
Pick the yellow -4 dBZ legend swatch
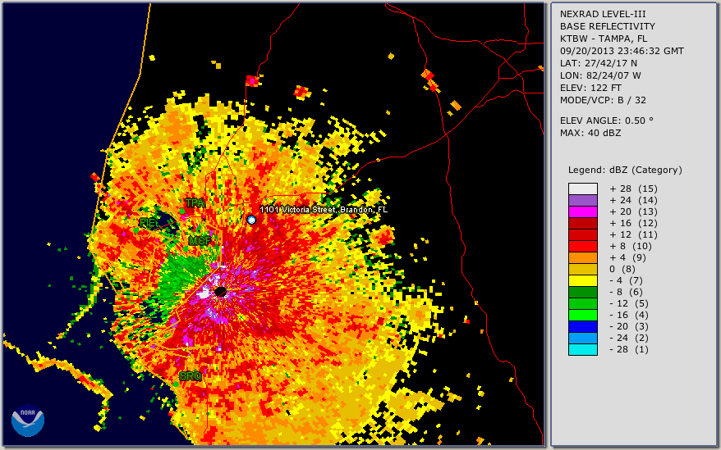point(582,280)
